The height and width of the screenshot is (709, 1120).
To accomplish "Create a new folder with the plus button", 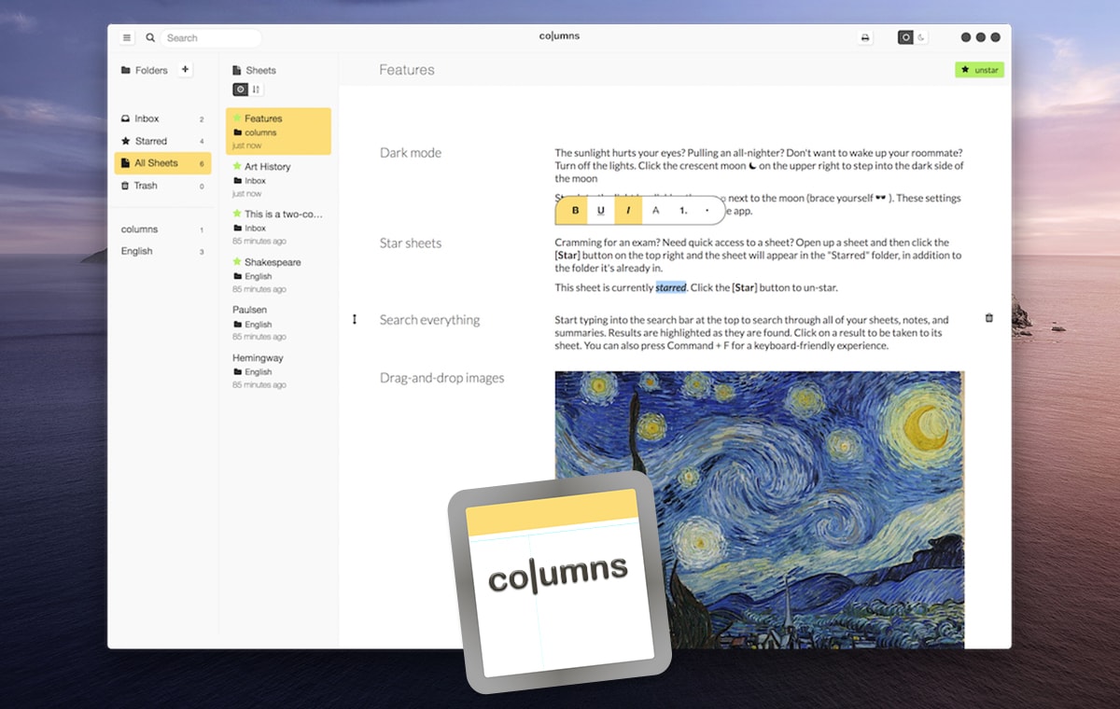I will (185, 69).
